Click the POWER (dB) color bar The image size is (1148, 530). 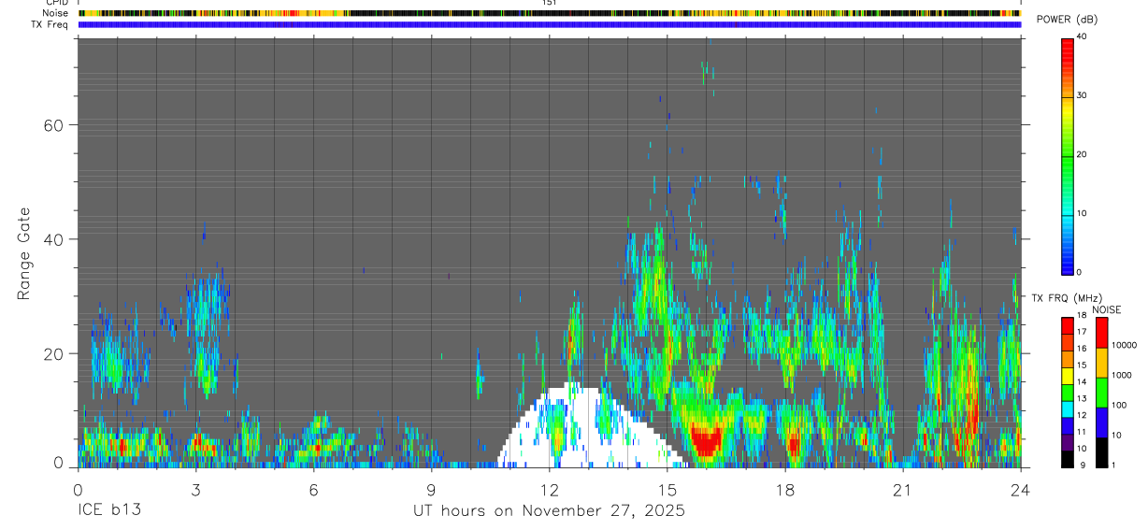click(1068, 155)
